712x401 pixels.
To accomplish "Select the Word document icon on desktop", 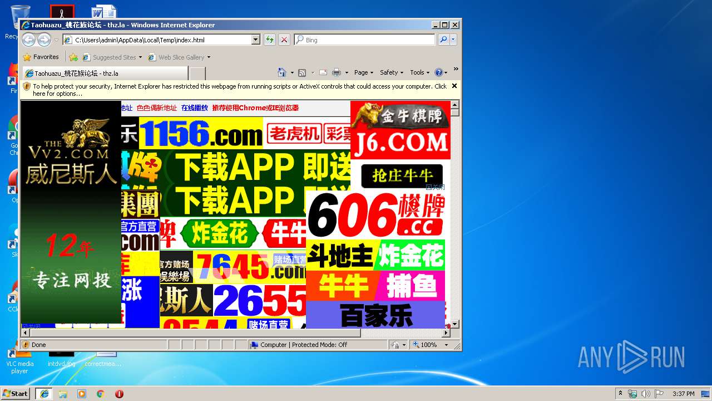I will [103, 12].
